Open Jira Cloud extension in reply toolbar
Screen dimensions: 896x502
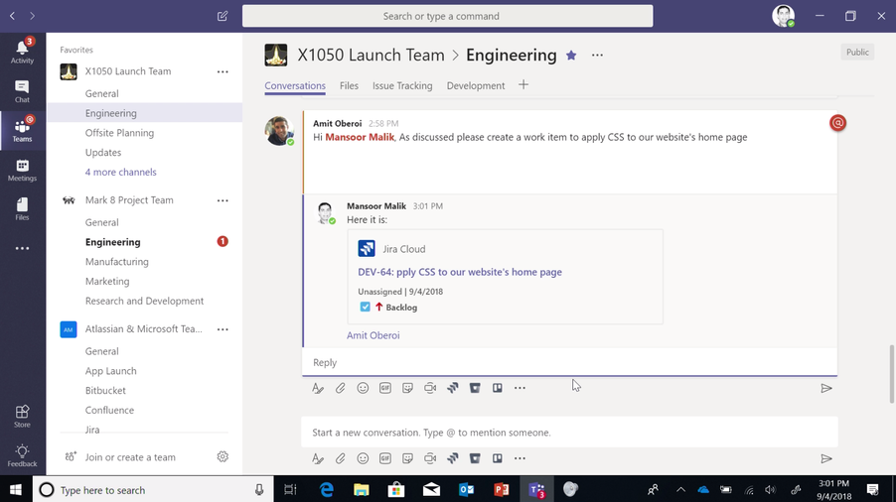(453, 388)
